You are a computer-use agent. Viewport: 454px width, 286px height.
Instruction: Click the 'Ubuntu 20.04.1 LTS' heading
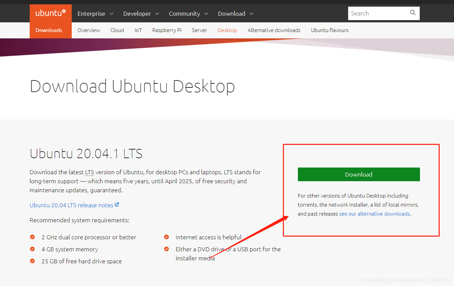[86, 154]
